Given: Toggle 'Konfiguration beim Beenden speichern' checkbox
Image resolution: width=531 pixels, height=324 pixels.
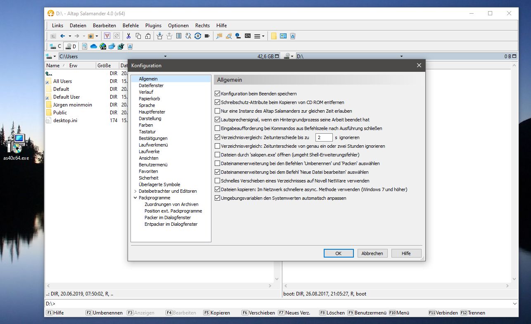Looking at the screenshot, I should coord(218,94).
